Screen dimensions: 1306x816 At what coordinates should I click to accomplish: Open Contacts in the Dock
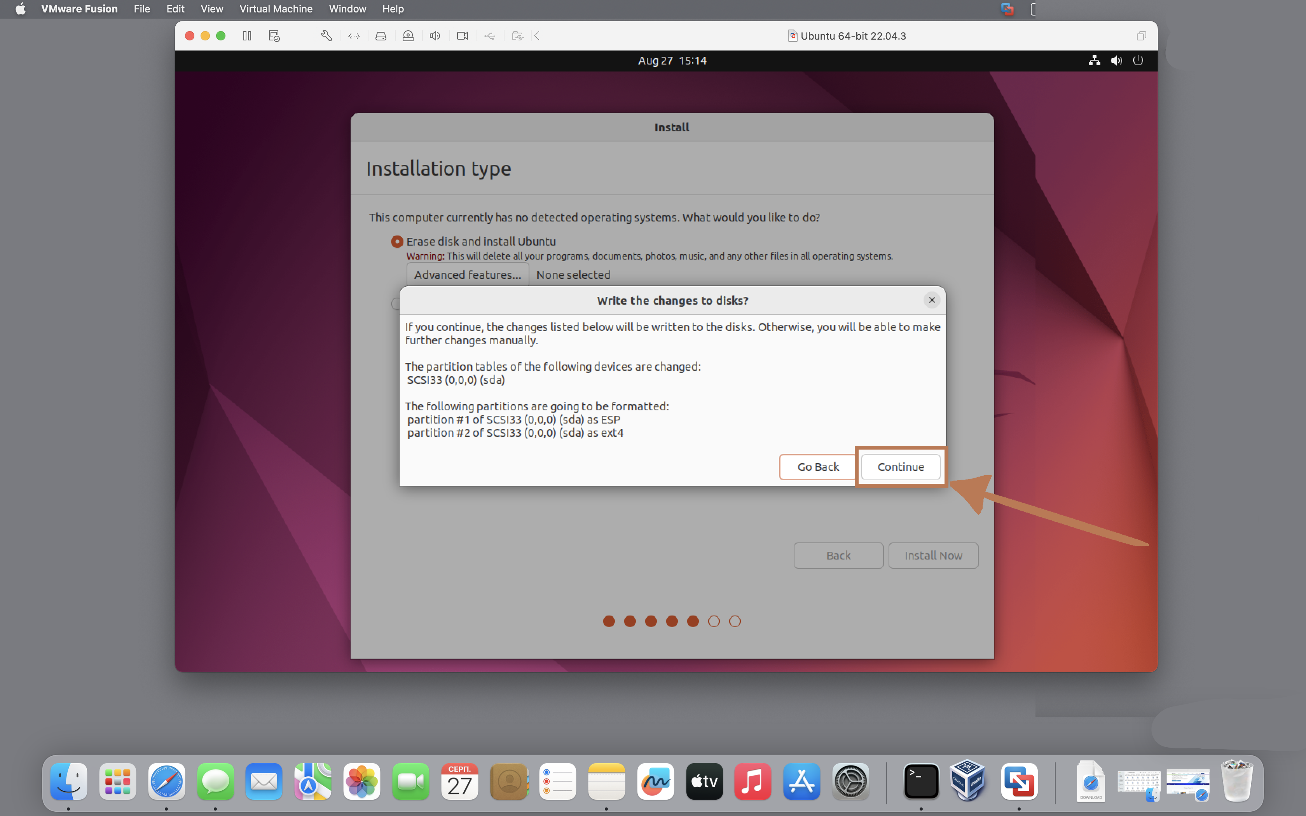coord(509,781)
